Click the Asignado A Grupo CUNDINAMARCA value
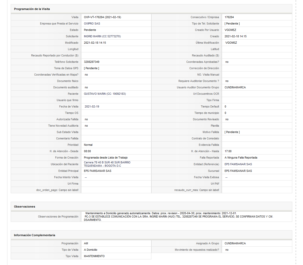 tap(235, 243)
